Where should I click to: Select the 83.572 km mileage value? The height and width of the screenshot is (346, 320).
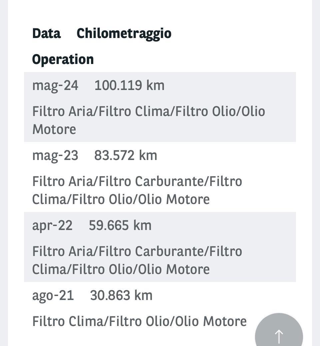pos(126,155)
